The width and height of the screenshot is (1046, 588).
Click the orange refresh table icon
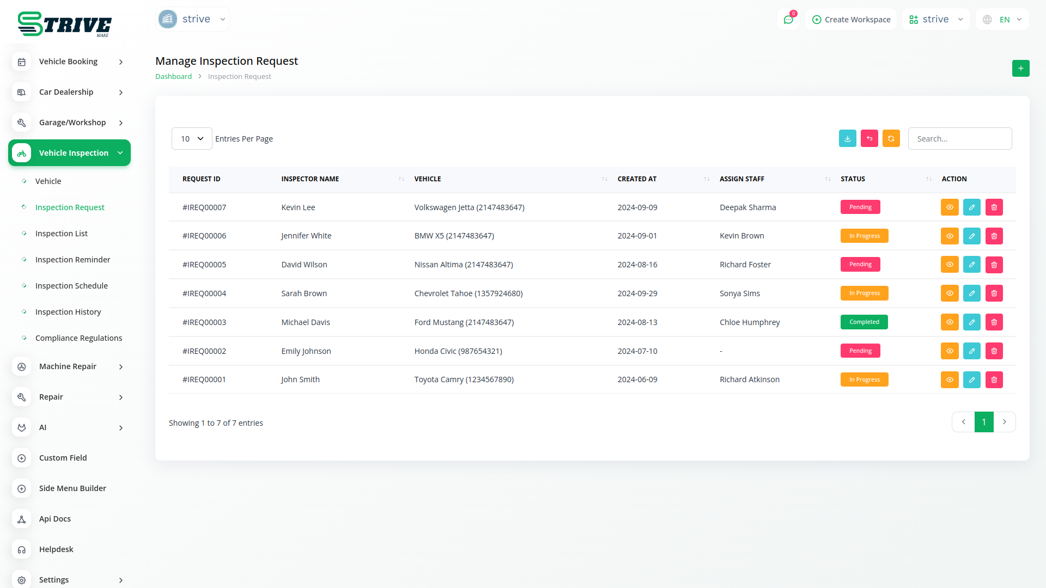[x=891, y=139]
